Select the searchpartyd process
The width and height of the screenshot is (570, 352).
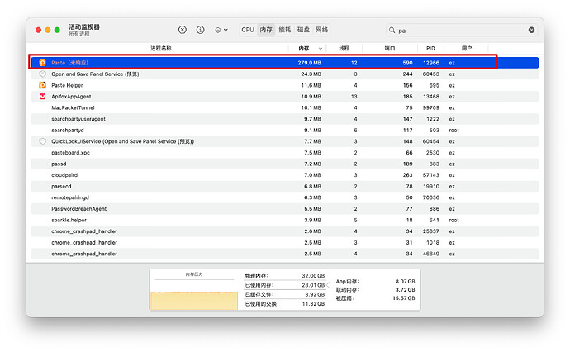point(285,131)
